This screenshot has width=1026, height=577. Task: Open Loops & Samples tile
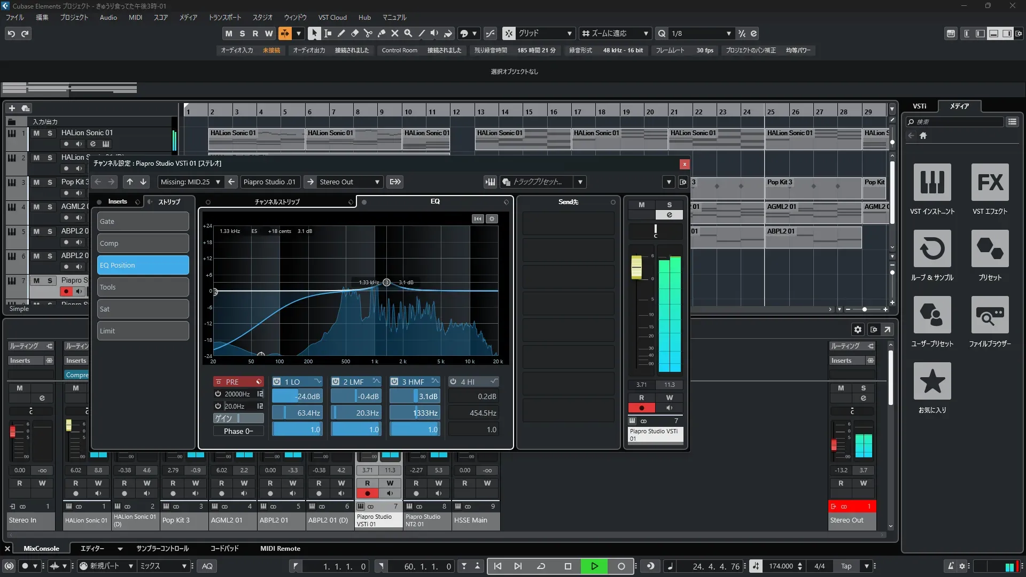pos(932,249)
